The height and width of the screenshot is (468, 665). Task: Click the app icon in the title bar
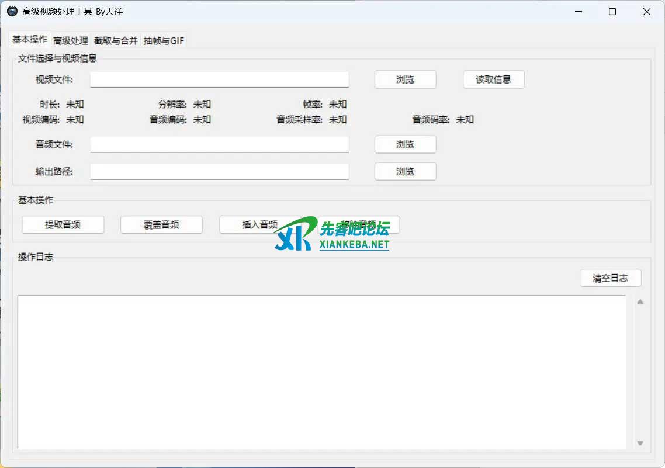12,12
